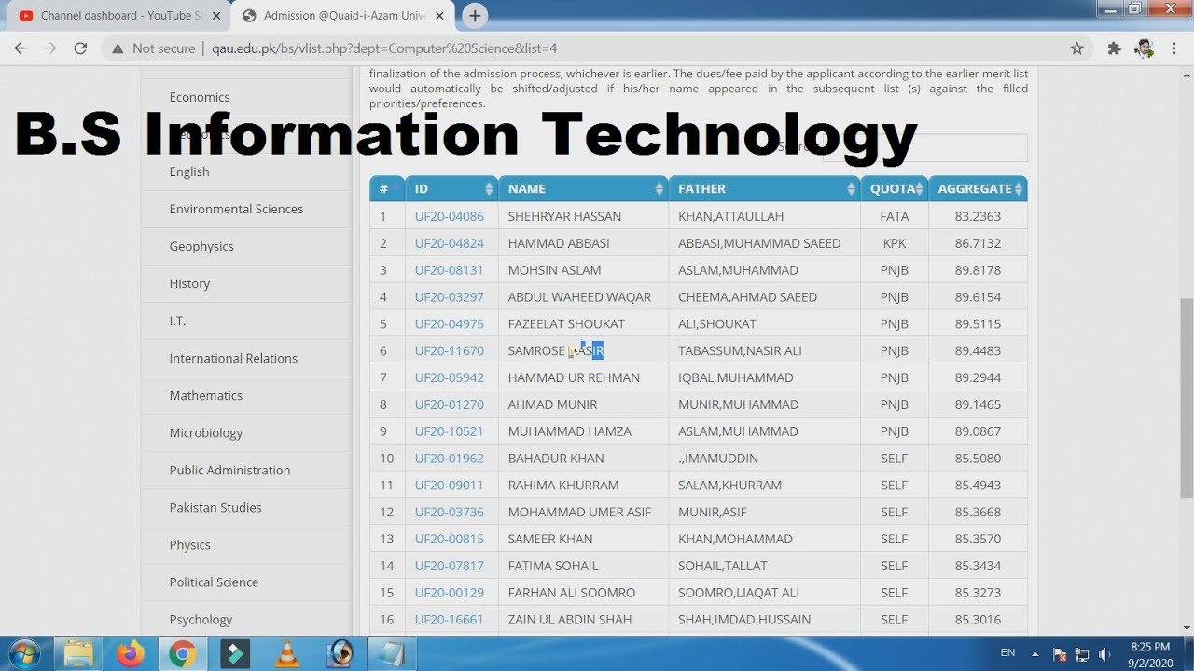Click the Action Center flag tray icon
The width and height of the screenshot is (1194, 671).
tap(1060, 654)
